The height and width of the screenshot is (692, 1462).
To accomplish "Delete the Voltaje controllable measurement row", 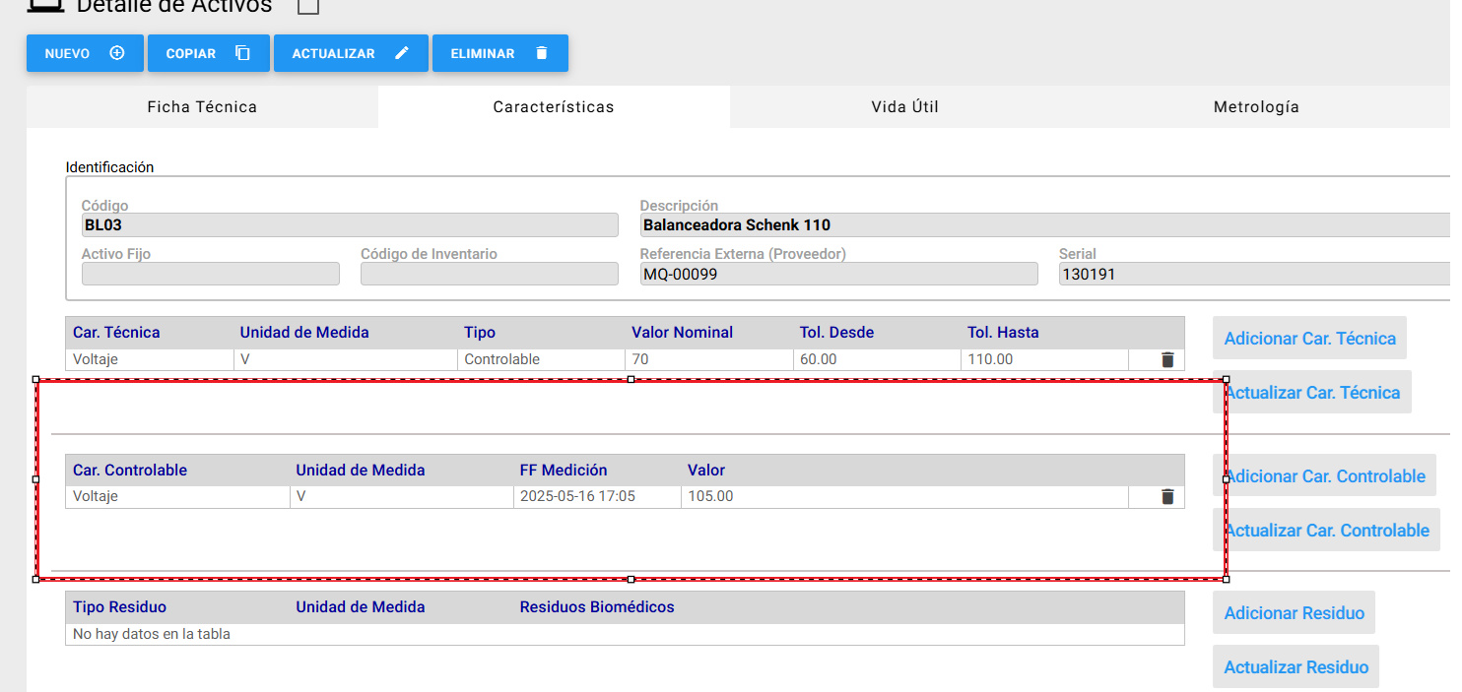I will coord(1167,497).
